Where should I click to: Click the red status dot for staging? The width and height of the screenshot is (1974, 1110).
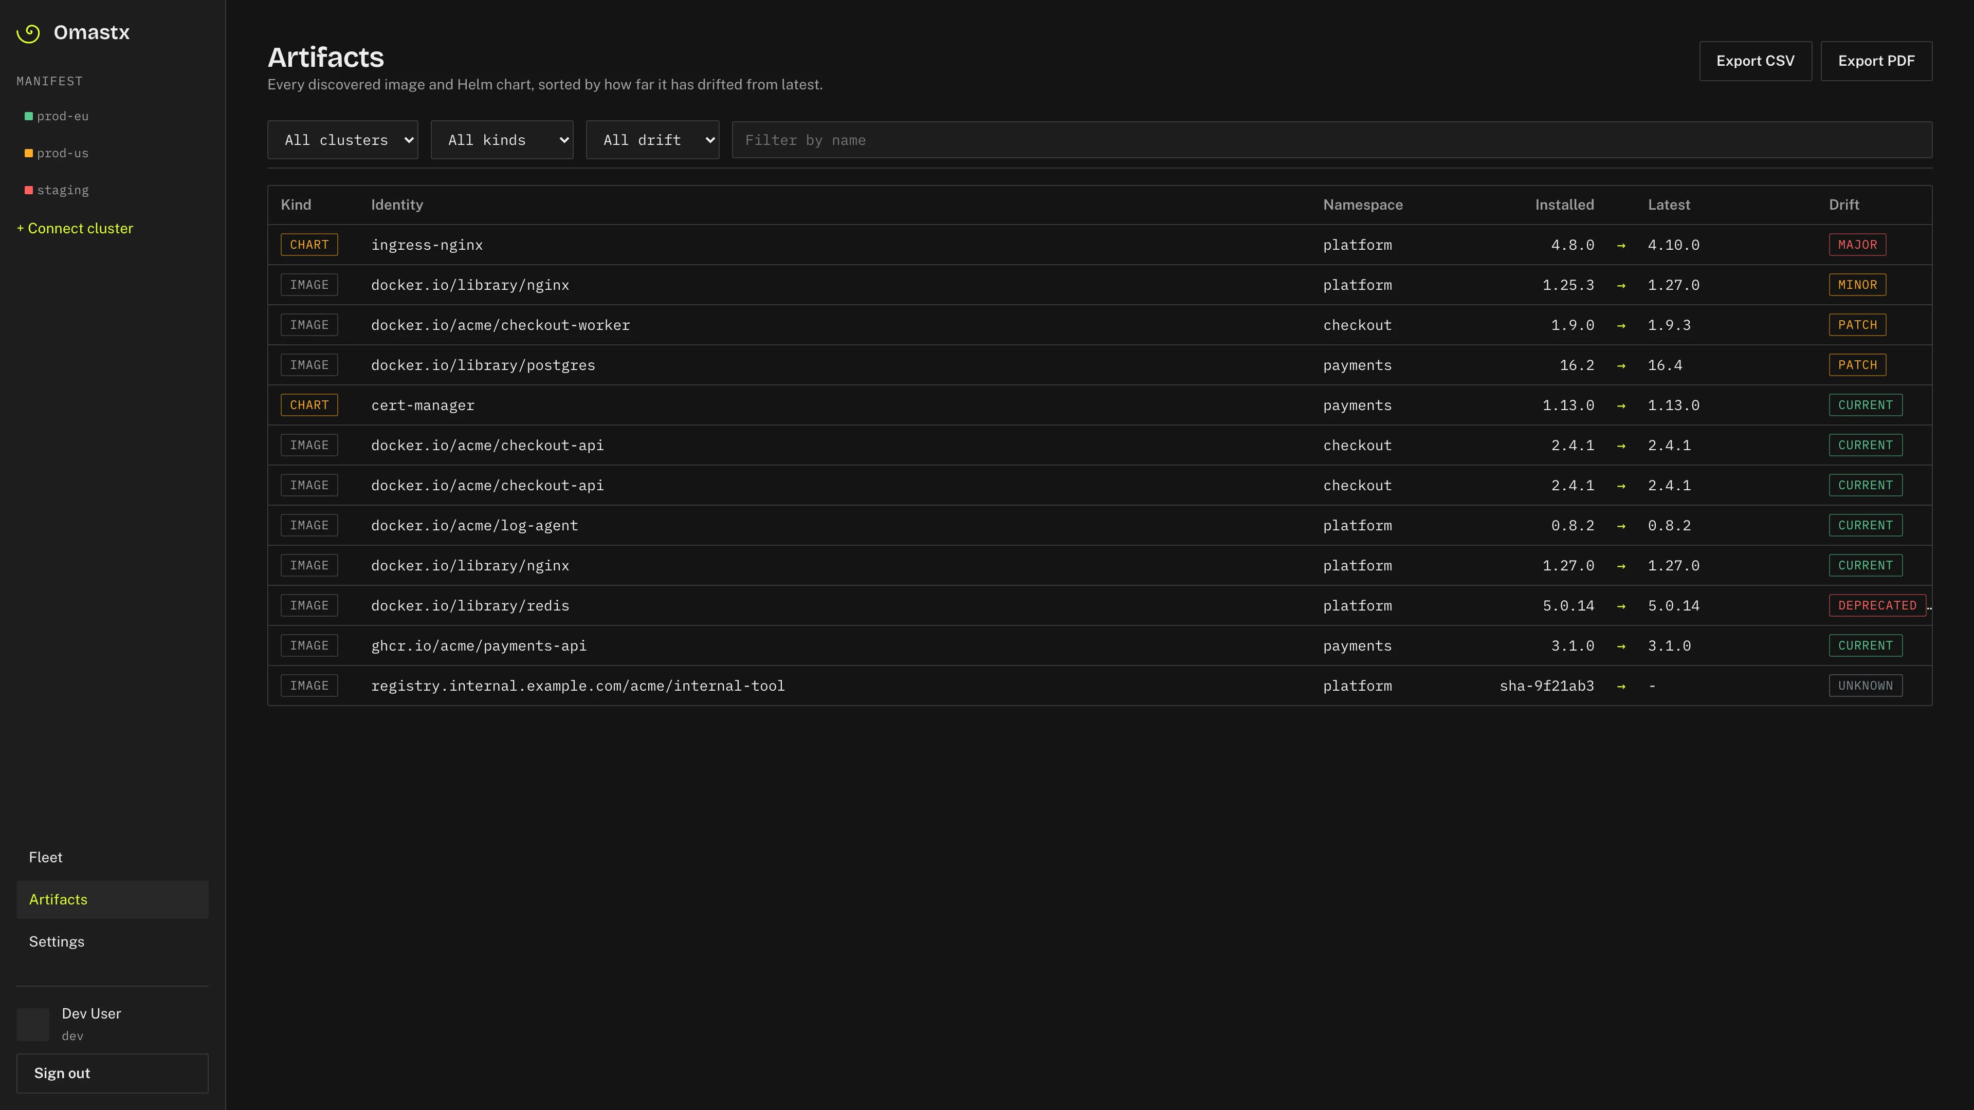(x=28, y=190)
